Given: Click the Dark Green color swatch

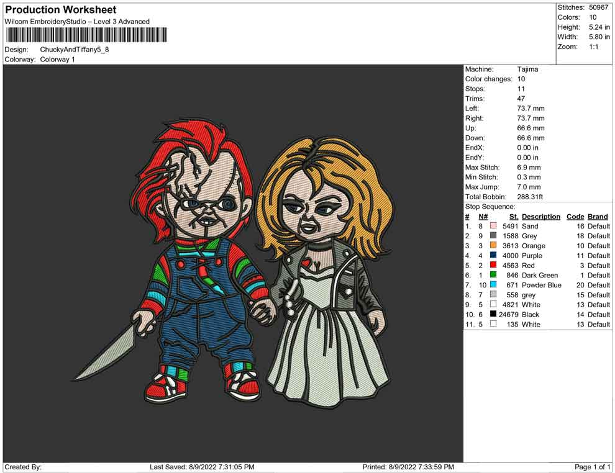Looking at the screenshot, I should click(x=493, y=276).
